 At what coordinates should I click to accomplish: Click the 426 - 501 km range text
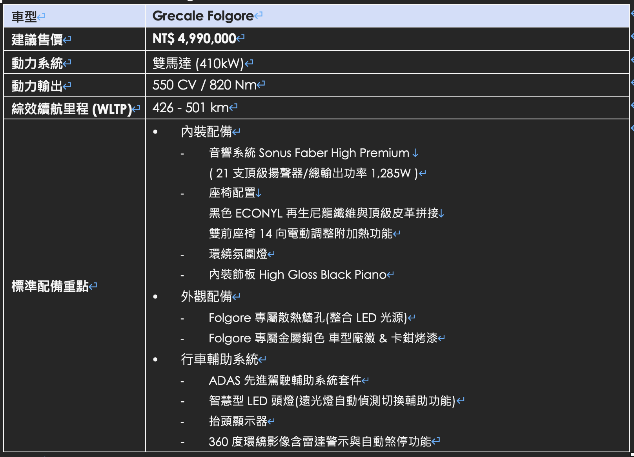190,108
